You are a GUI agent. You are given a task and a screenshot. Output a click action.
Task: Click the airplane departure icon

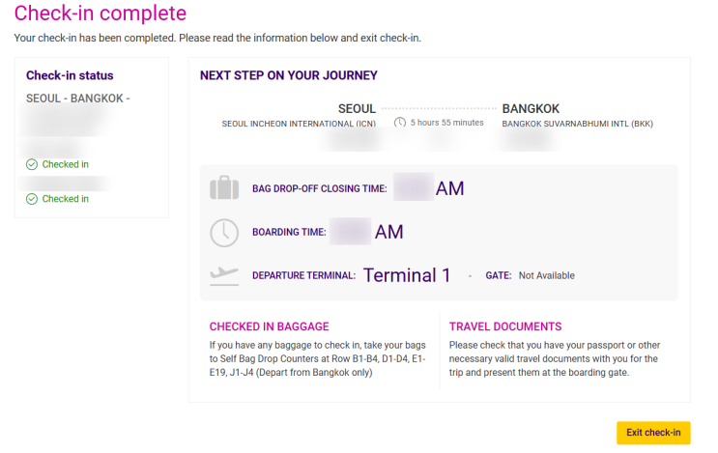point(224,275)
